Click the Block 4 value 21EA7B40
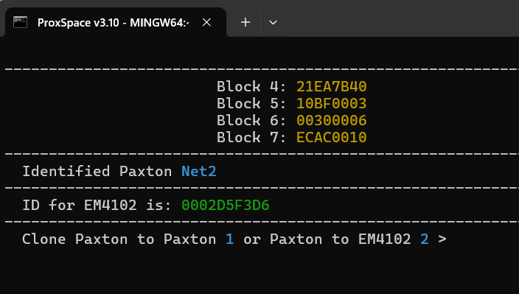Screen dimensions: 519x294 pyautogui.click(x=331, y=87)
